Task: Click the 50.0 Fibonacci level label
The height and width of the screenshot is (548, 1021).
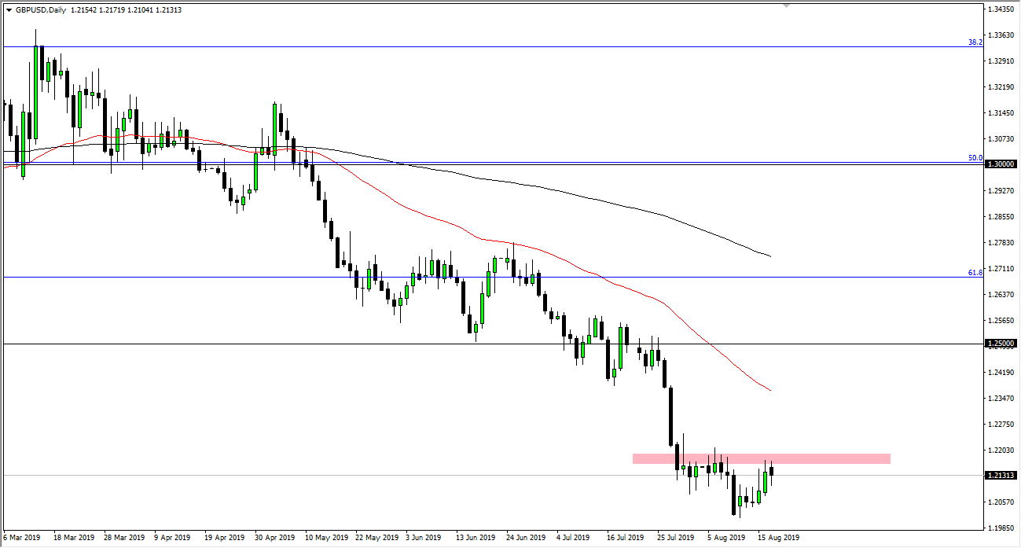Action: tap(975, 158)
